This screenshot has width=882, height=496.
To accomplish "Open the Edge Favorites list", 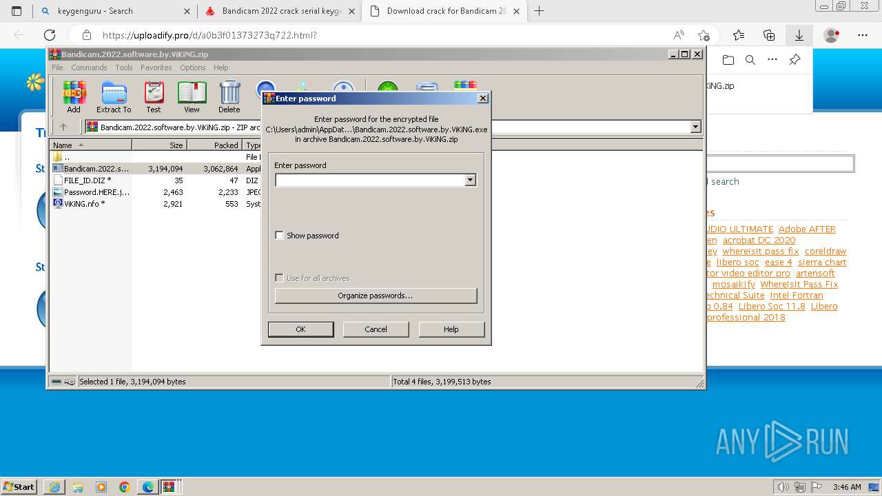I will 739,35.
